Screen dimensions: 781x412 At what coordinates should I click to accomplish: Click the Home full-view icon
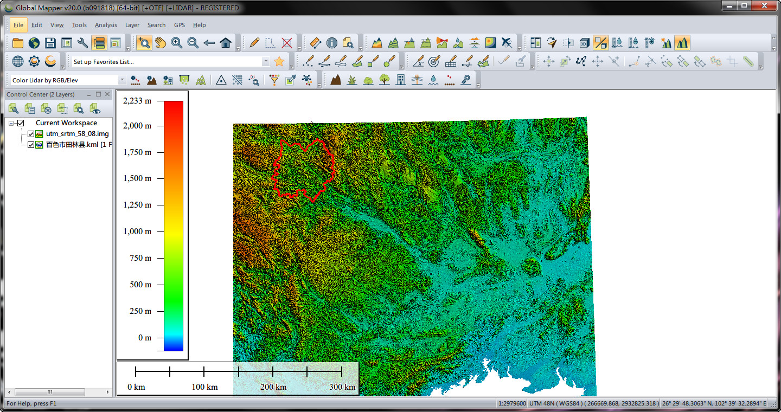226,43
